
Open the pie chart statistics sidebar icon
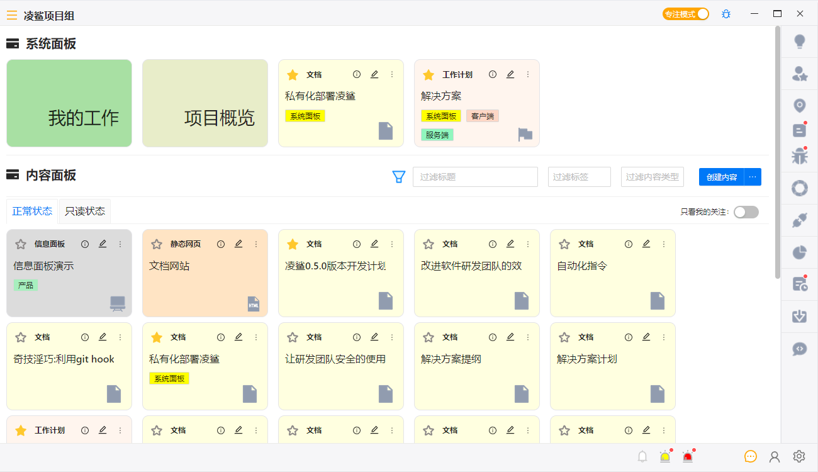pyautogui.click(x=800, y=252)
